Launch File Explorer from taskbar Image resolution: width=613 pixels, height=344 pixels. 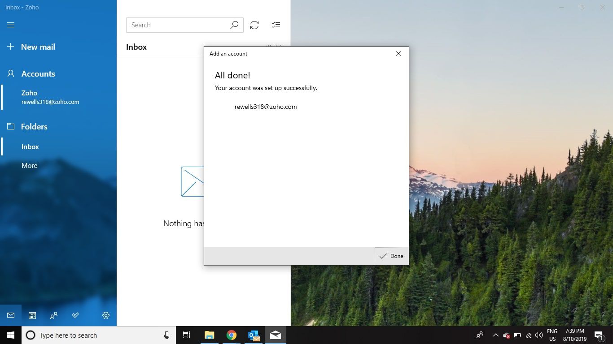210,335
